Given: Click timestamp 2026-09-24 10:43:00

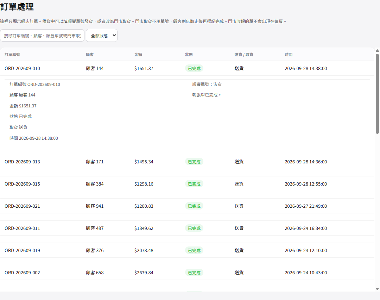Looking at the screenshot, I should (306, 273).
